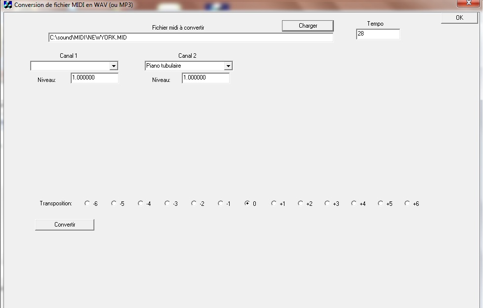Select transposition -4 radio button

coord(140,203)
